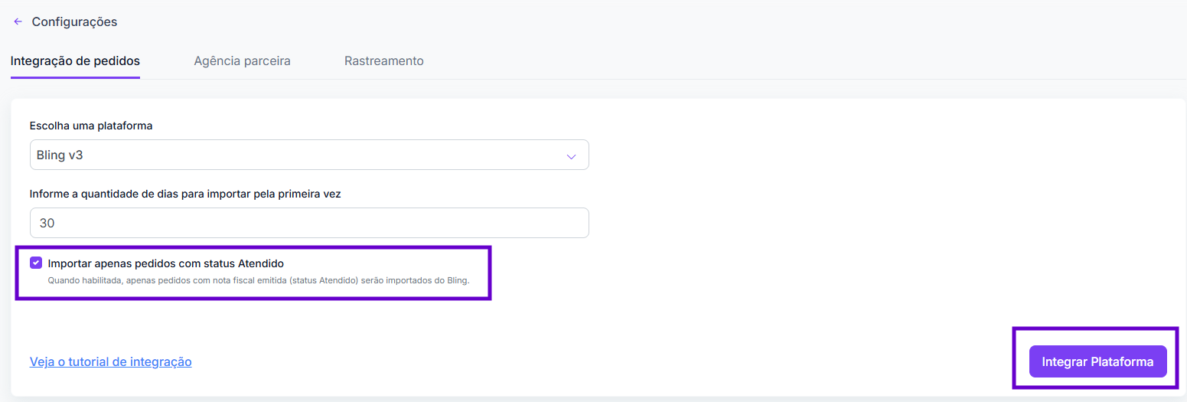This screenshot has height=402, width=1187.
Task: Select the Integração de pedidos tab
Action: coord(75,60)
